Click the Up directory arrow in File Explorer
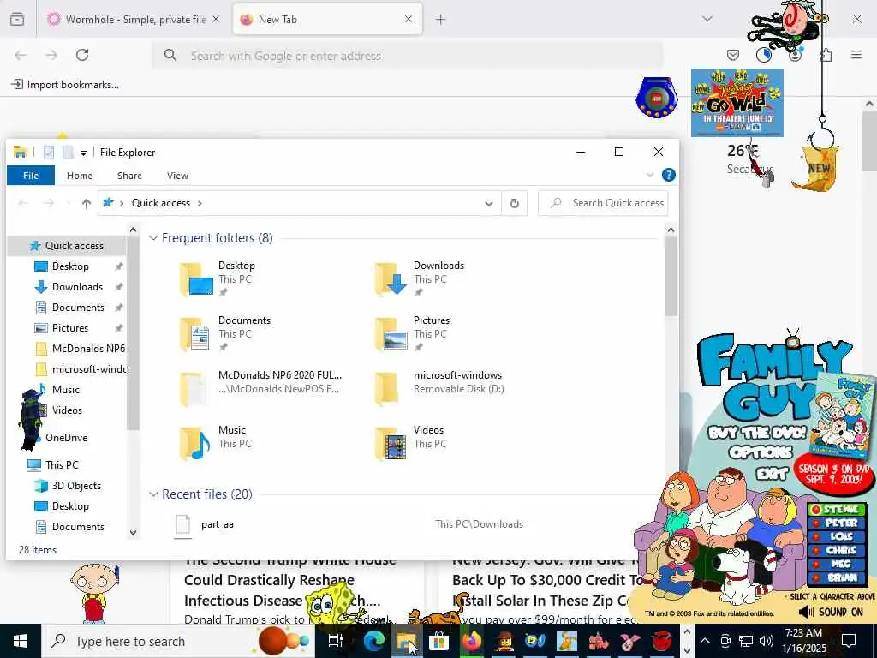The width and height of the screenshot is (877, 658). (x=87, y=204)
